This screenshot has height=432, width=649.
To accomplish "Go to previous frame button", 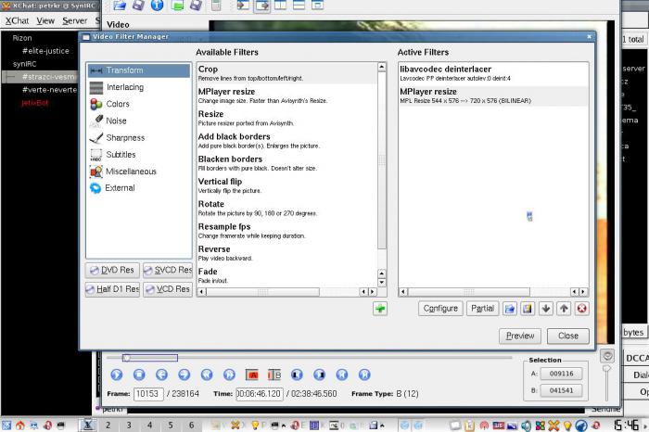I will (x=161, y=375).
